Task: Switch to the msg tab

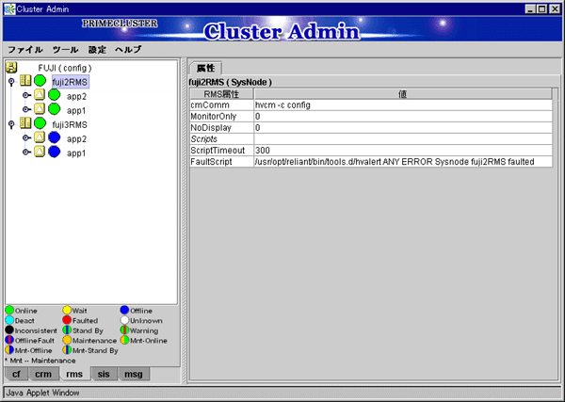Action: pyautogui.click(x=134, y=375)
